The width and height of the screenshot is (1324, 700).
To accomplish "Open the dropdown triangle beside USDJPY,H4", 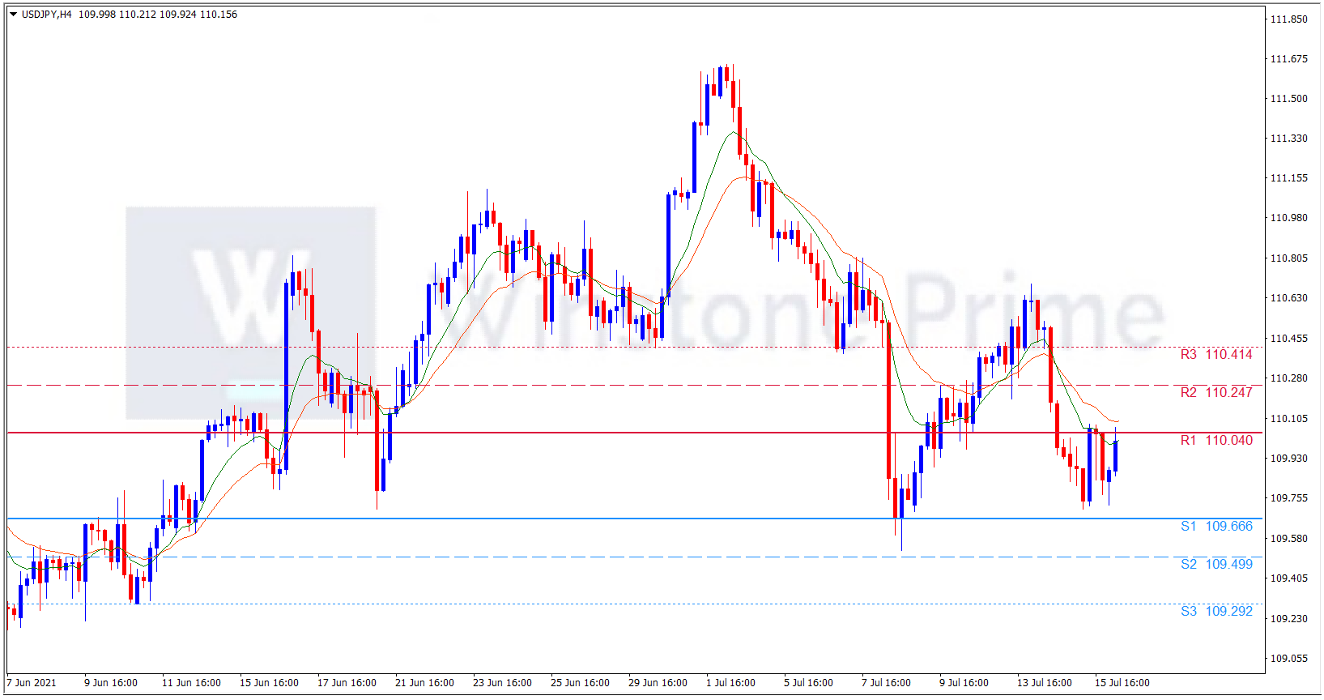I will point(13,15).
